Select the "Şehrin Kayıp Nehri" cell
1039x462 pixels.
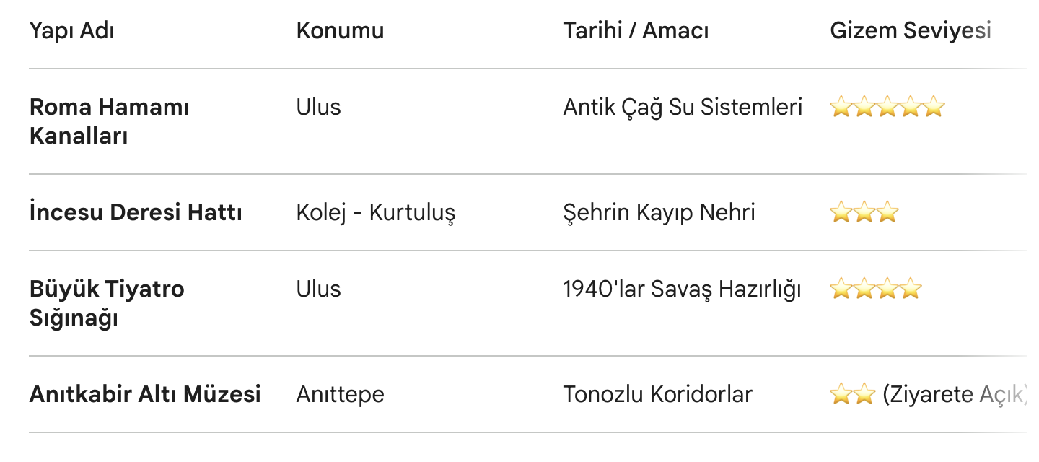pos(659,213)
